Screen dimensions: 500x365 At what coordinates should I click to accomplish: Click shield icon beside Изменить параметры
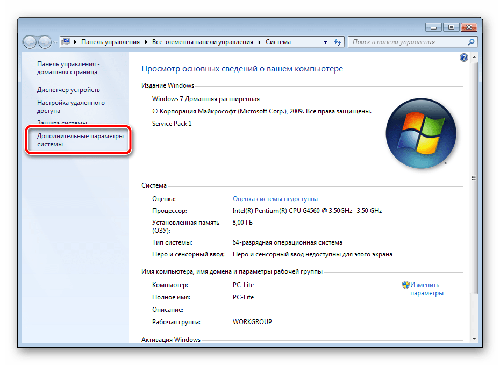pyautogui.click(x=405, y=285)
